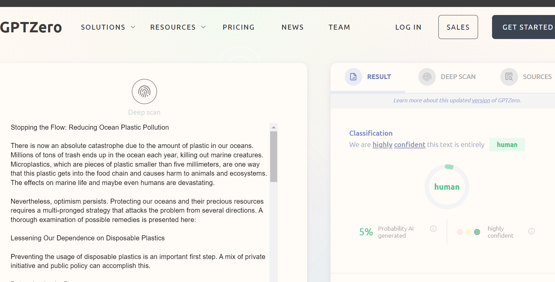
Task: Open the News page
Action: [292, 27]
